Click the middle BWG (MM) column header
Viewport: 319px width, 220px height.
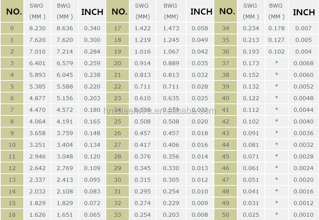tap(170, 11)
